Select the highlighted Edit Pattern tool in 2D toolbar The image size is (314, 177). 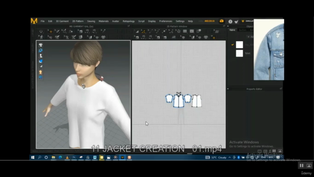[143, 31]
